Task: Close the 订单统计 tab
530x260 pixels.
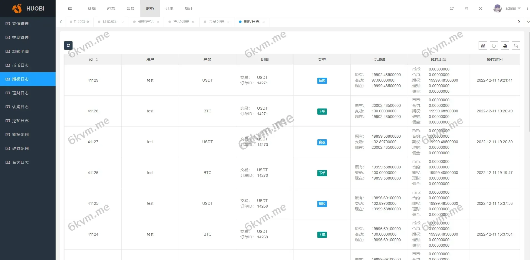Action: click(123, 22)
